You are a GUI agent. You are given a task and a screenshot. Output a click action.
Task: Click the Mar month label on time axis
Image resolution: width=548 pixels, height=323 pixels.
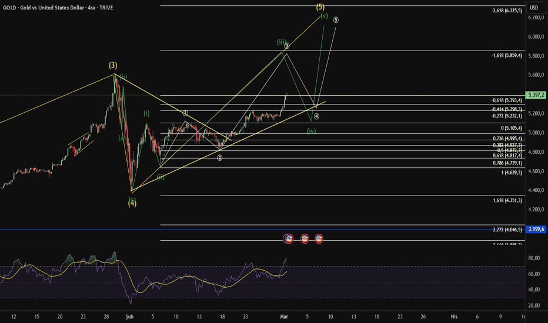coord(284,317)
